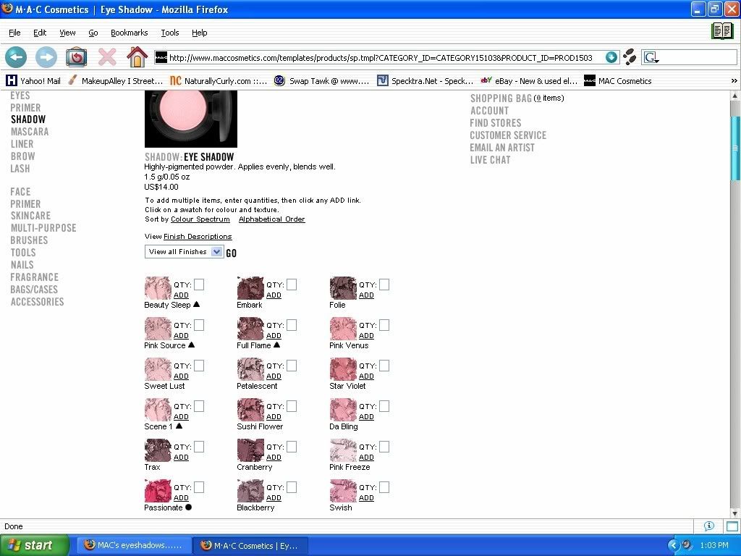This screenshot has height=556, width=741.
Task: Show more bookmarks with the chevron
Action: point(734,81)
